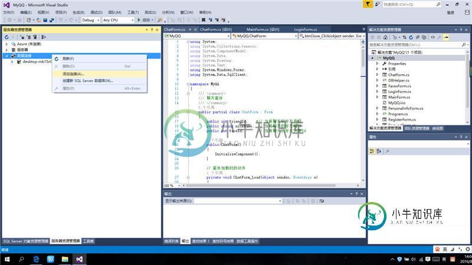This screenshot has height=265, width=472.
Task: Click the taskbar search magnifier
Action: click(x=21, y=259)
